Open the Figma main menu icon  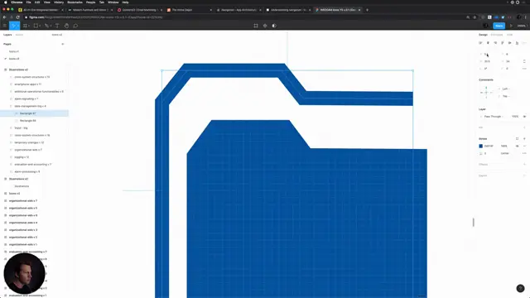[5, 26]
